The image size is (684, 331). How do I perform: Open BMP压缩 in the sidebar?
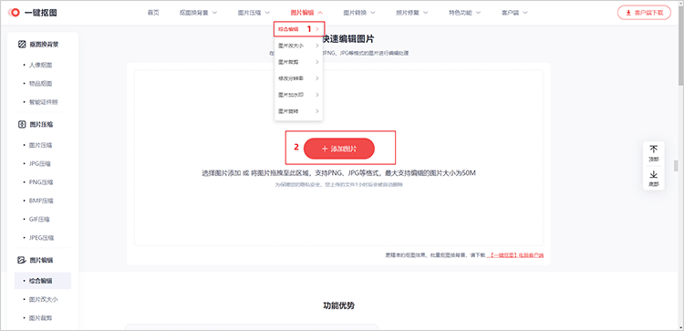point(41,201)
